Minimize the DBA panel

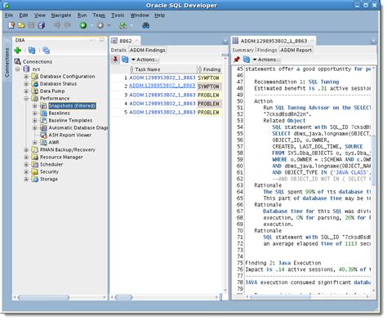coord(102,40)
